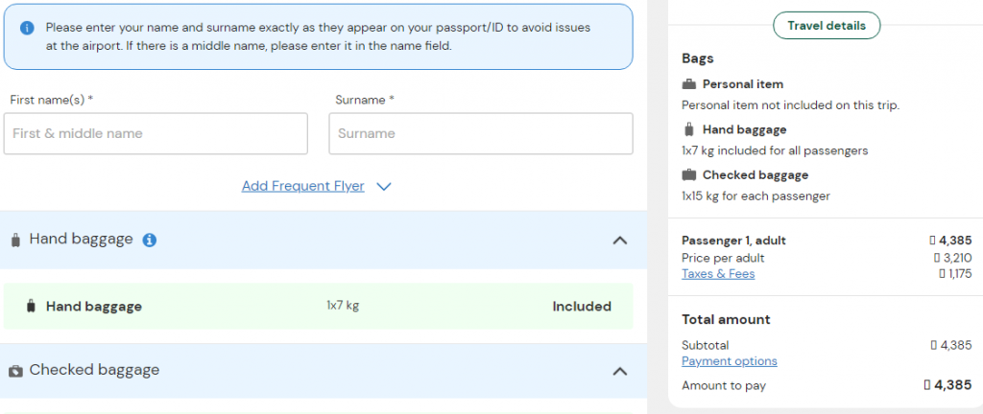Viewport: 983px width, 414px height.
Task: Click the bag icon in Hand baggage included row
Action: click(31, 307)
